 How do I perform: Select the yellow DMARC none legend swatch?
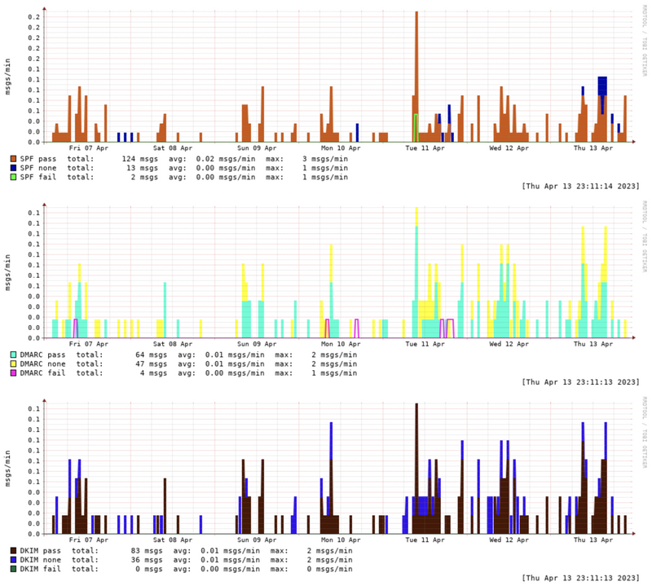click(13, 364)
